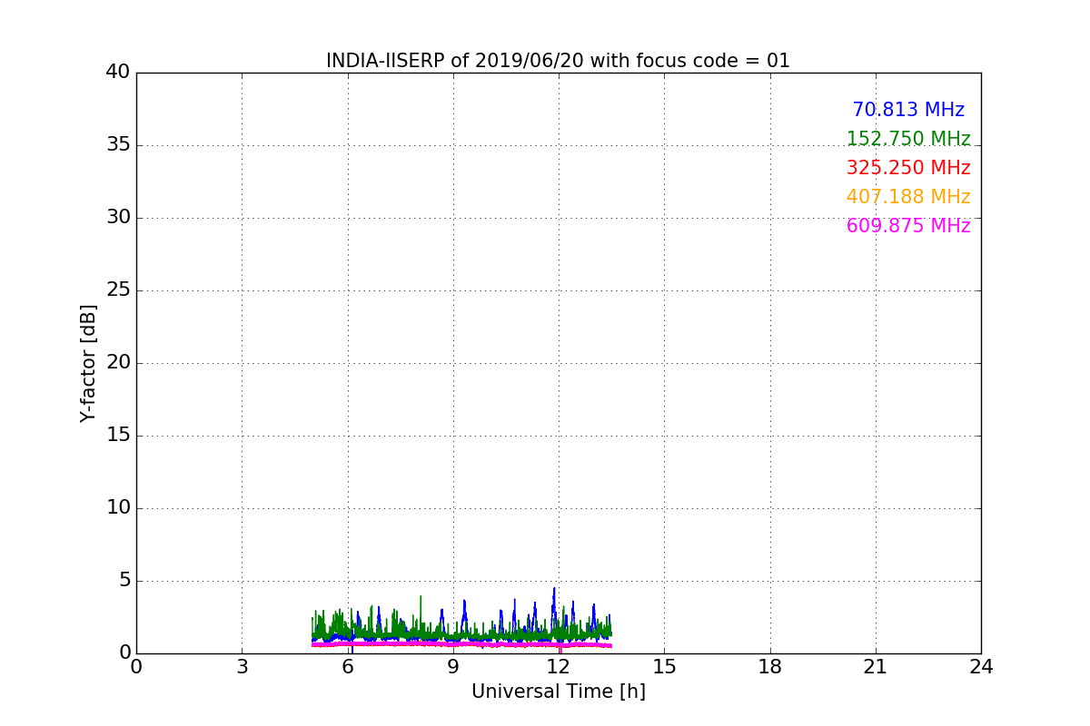Click the x-axis tick label 9
The height and width of the screenshot is (726, 1090).
click(453, 666)
